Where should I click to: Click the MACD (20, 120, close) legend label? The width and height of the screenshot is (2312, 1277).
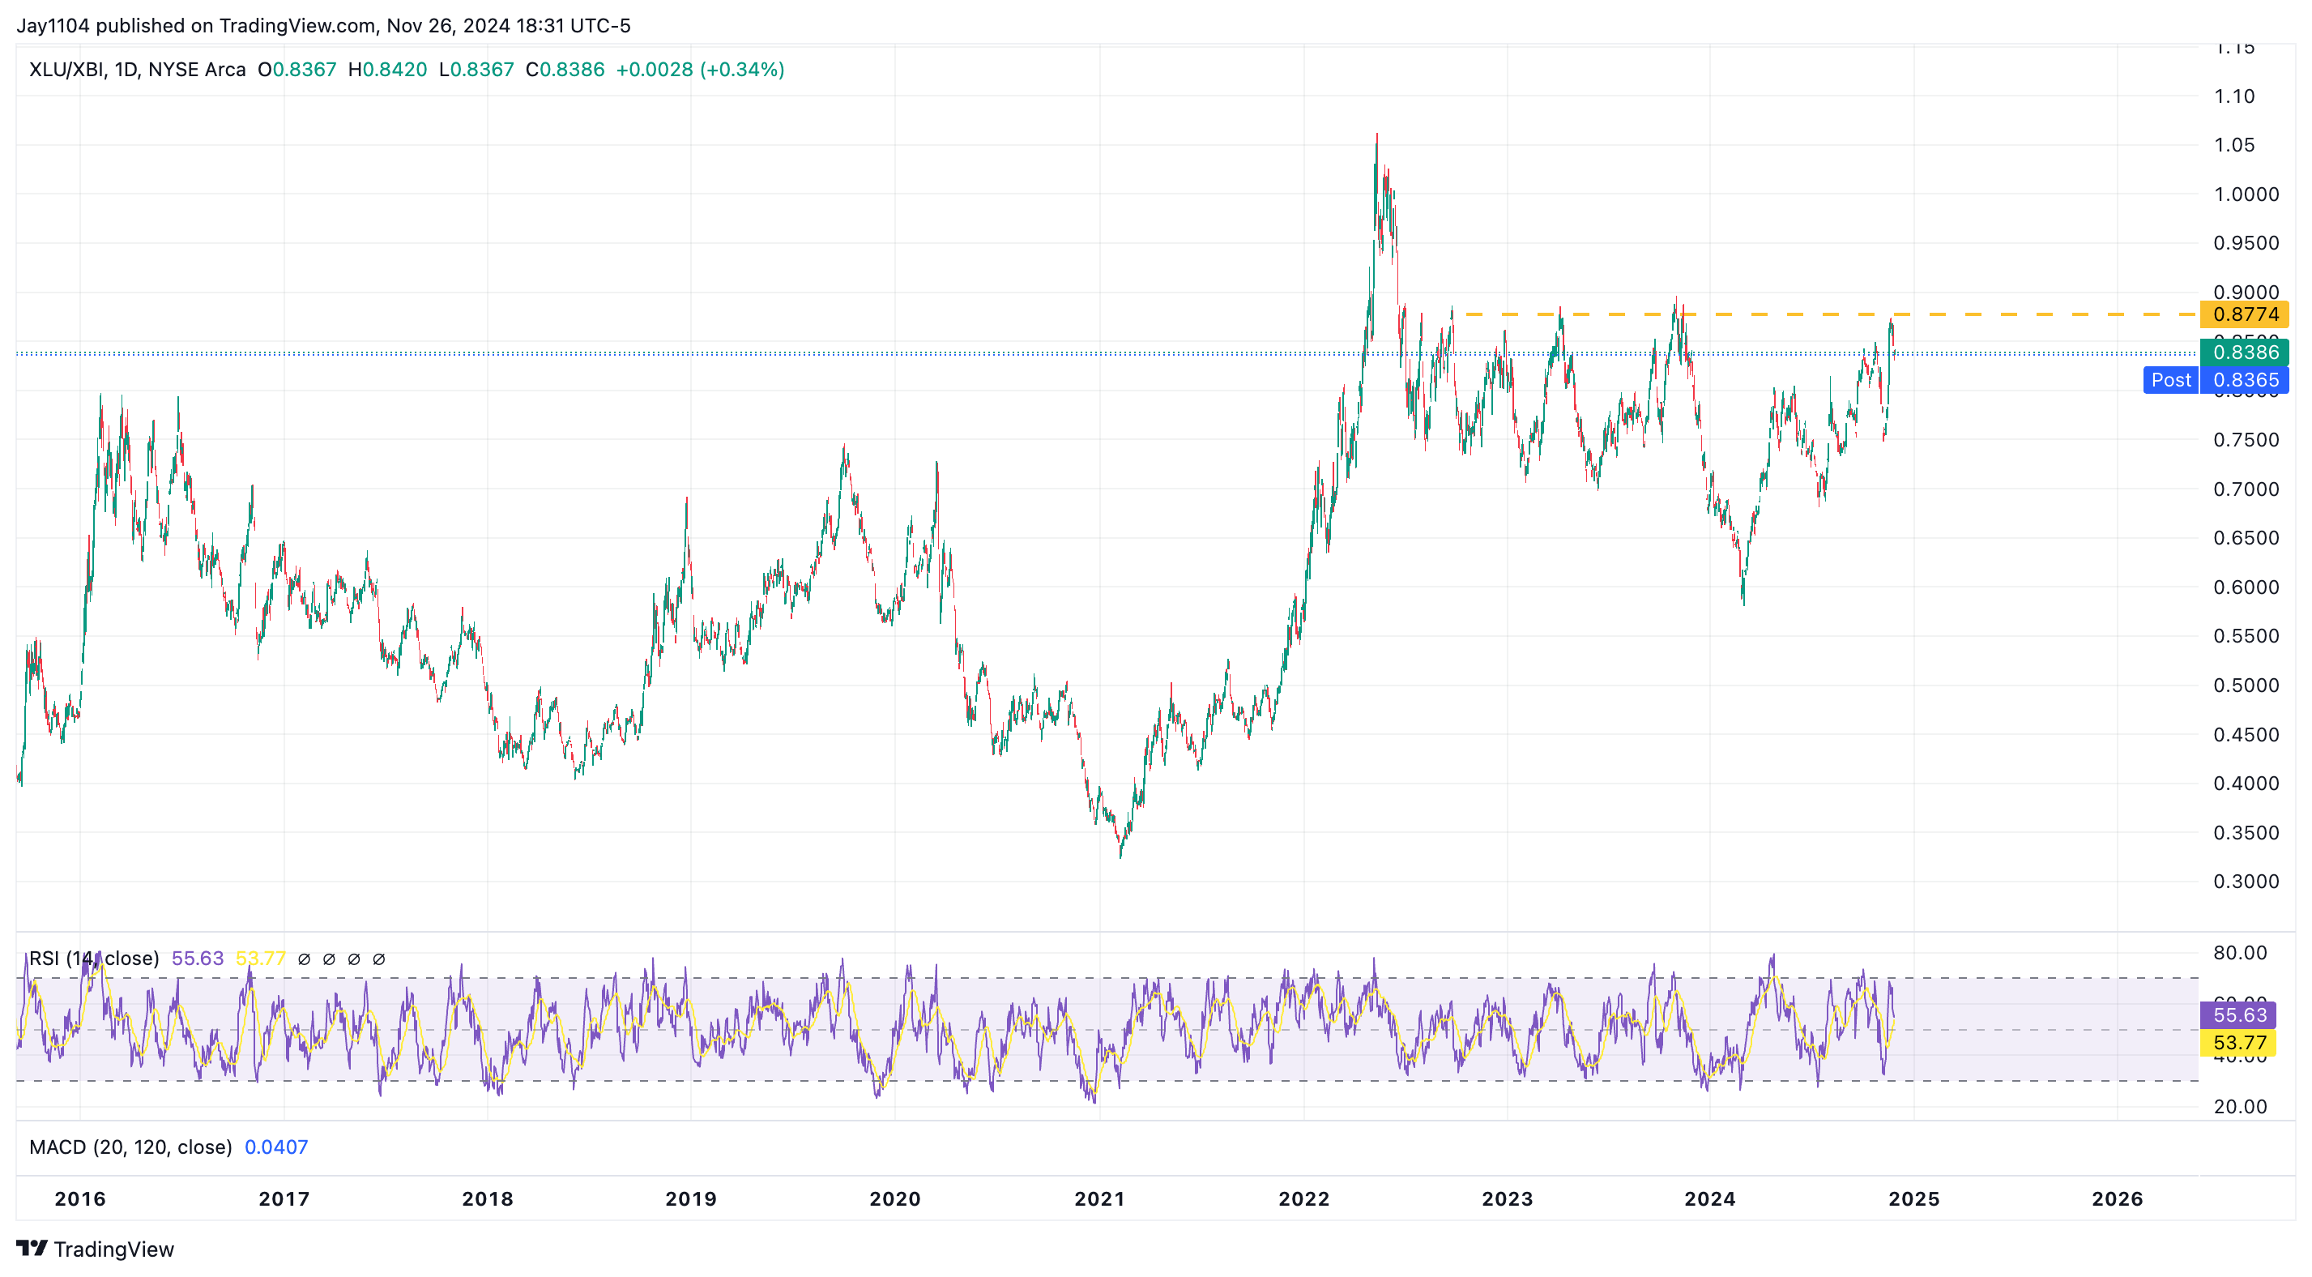pyautogui.click(x=131, y=1147)
